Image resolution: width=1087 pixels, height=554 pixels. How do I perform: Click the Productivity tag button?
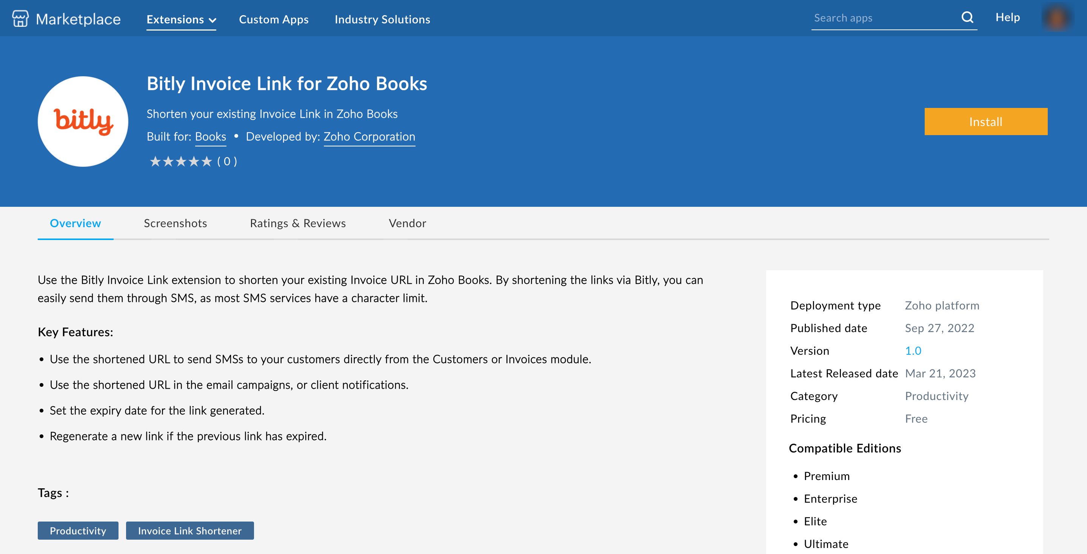point(78,531)
